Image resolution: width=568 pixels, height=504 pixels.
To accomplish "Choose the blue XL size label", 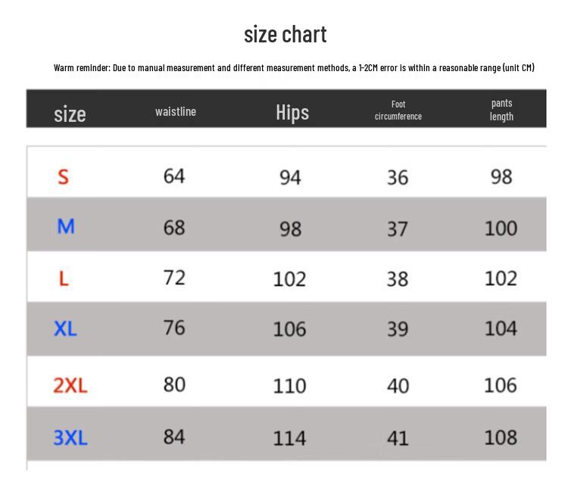I will 65,328.
